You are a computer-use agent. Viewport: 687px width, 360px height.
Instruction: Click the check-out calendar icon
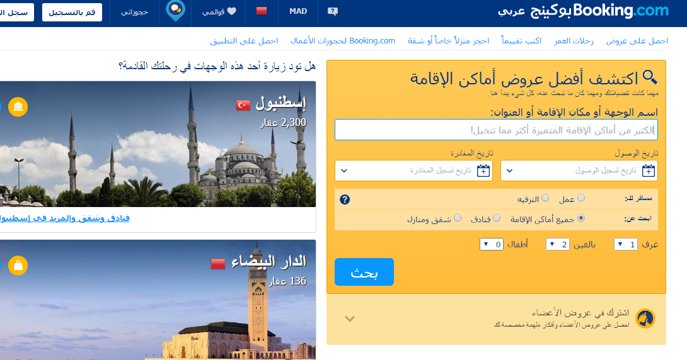pyautogui.click(x=483, y=171)
